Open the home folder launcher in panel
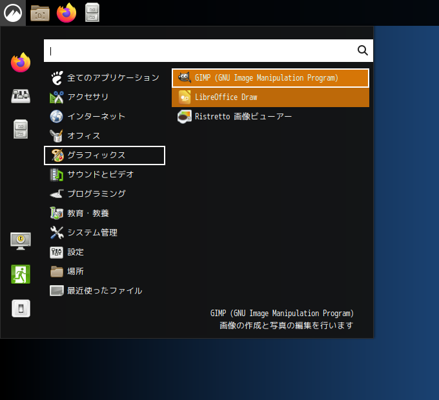 tap(40, 13)
